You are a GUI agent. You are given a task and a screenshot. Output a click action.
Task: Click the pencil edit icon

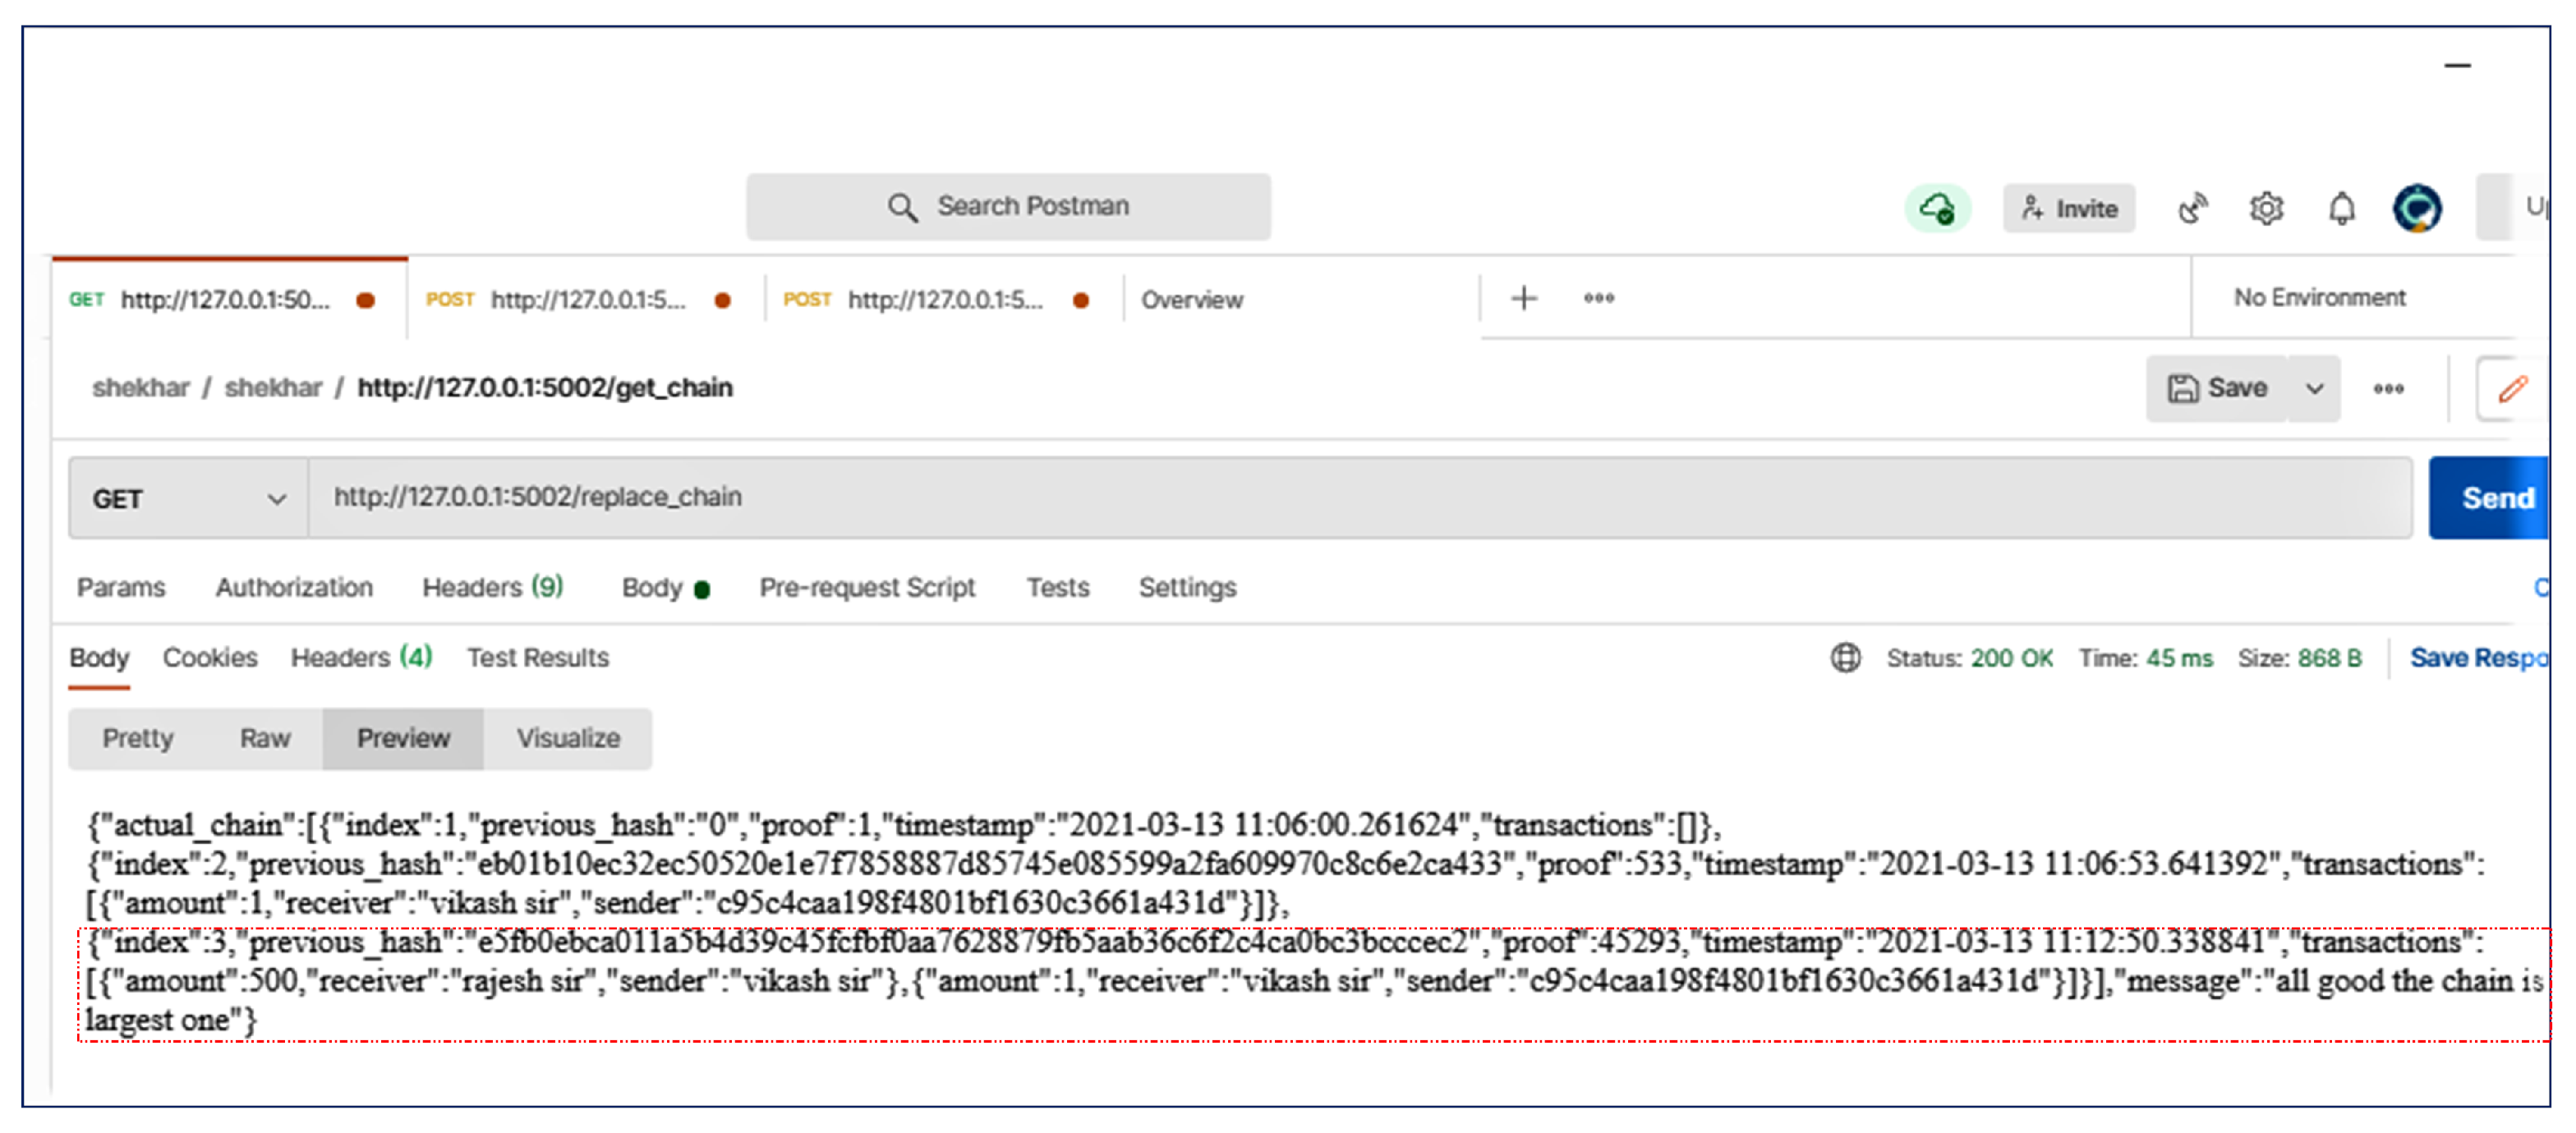click(x=2511, y=388)
